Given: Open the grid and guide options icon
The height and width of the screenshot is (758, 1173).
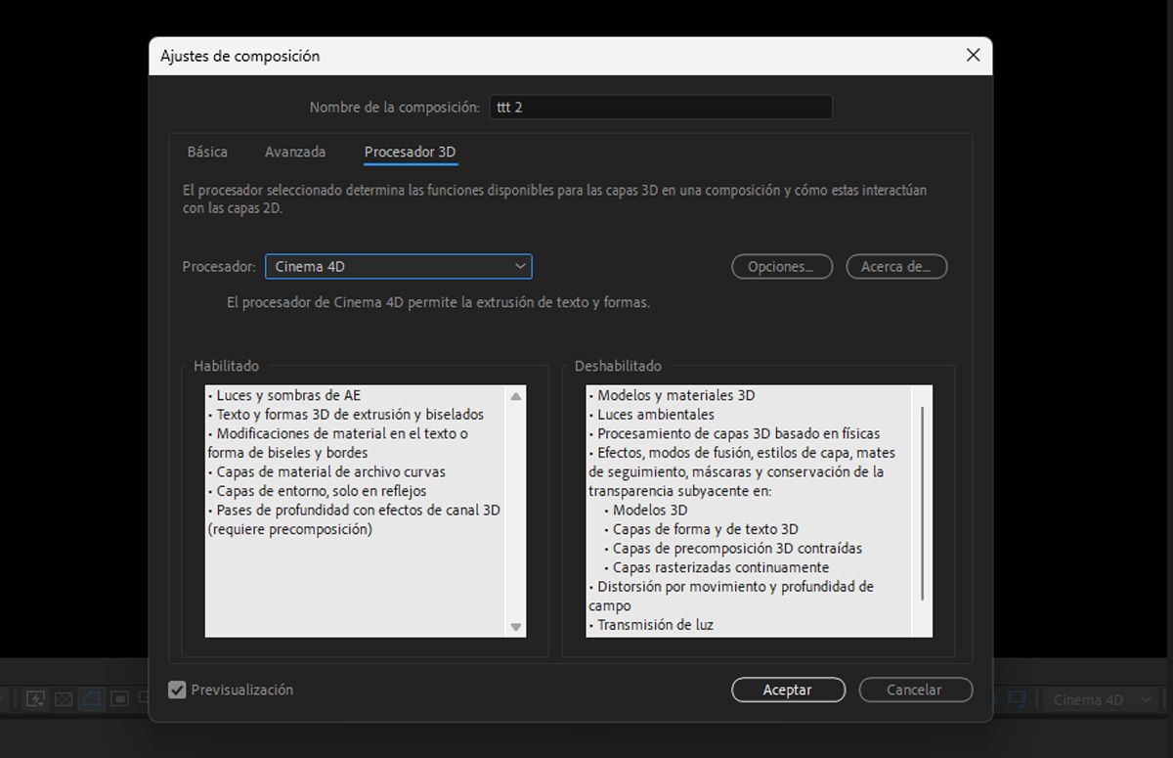Looking at the screenshot, I should point(118,698).
